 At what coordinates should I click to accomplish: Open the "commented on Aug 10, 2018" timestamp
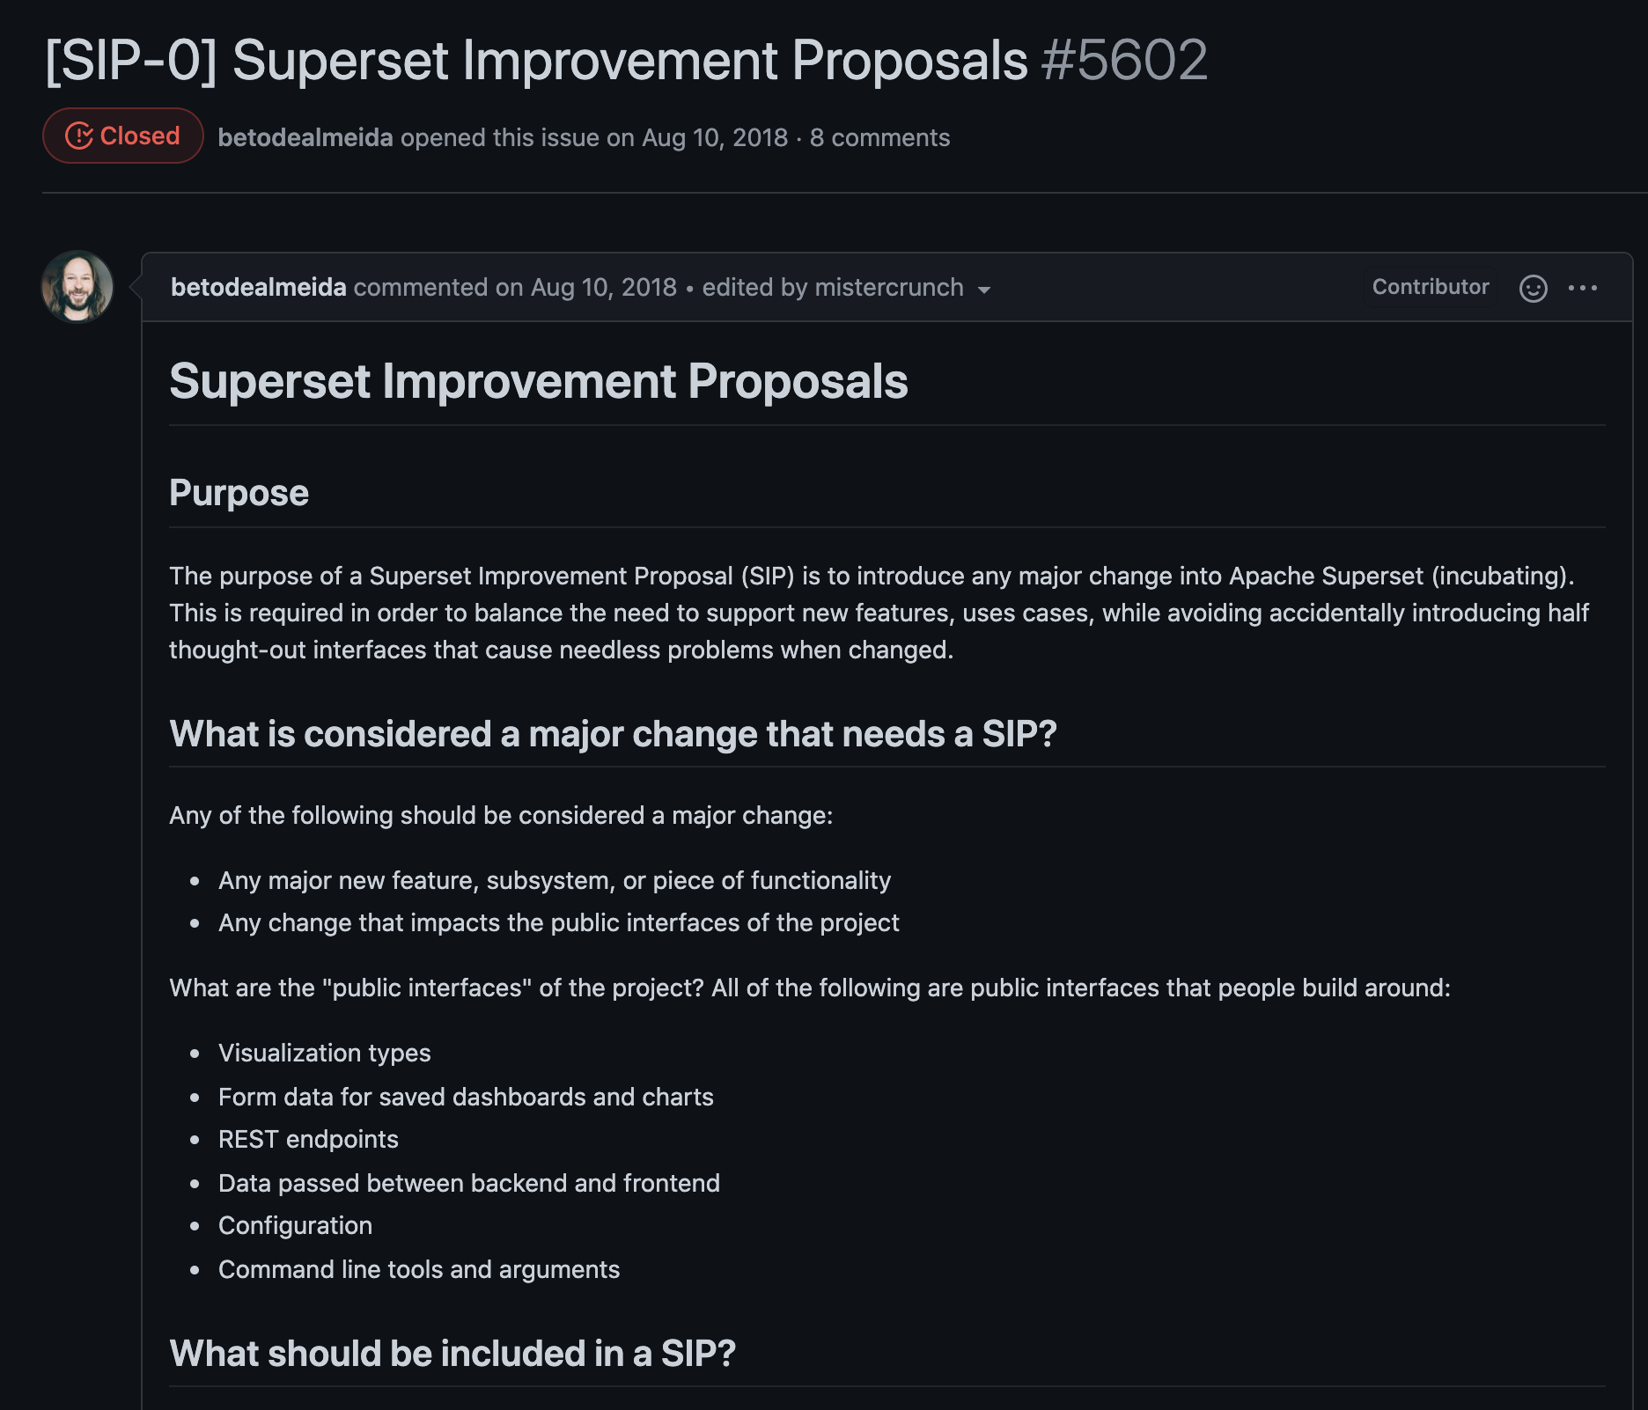point(515,287)
